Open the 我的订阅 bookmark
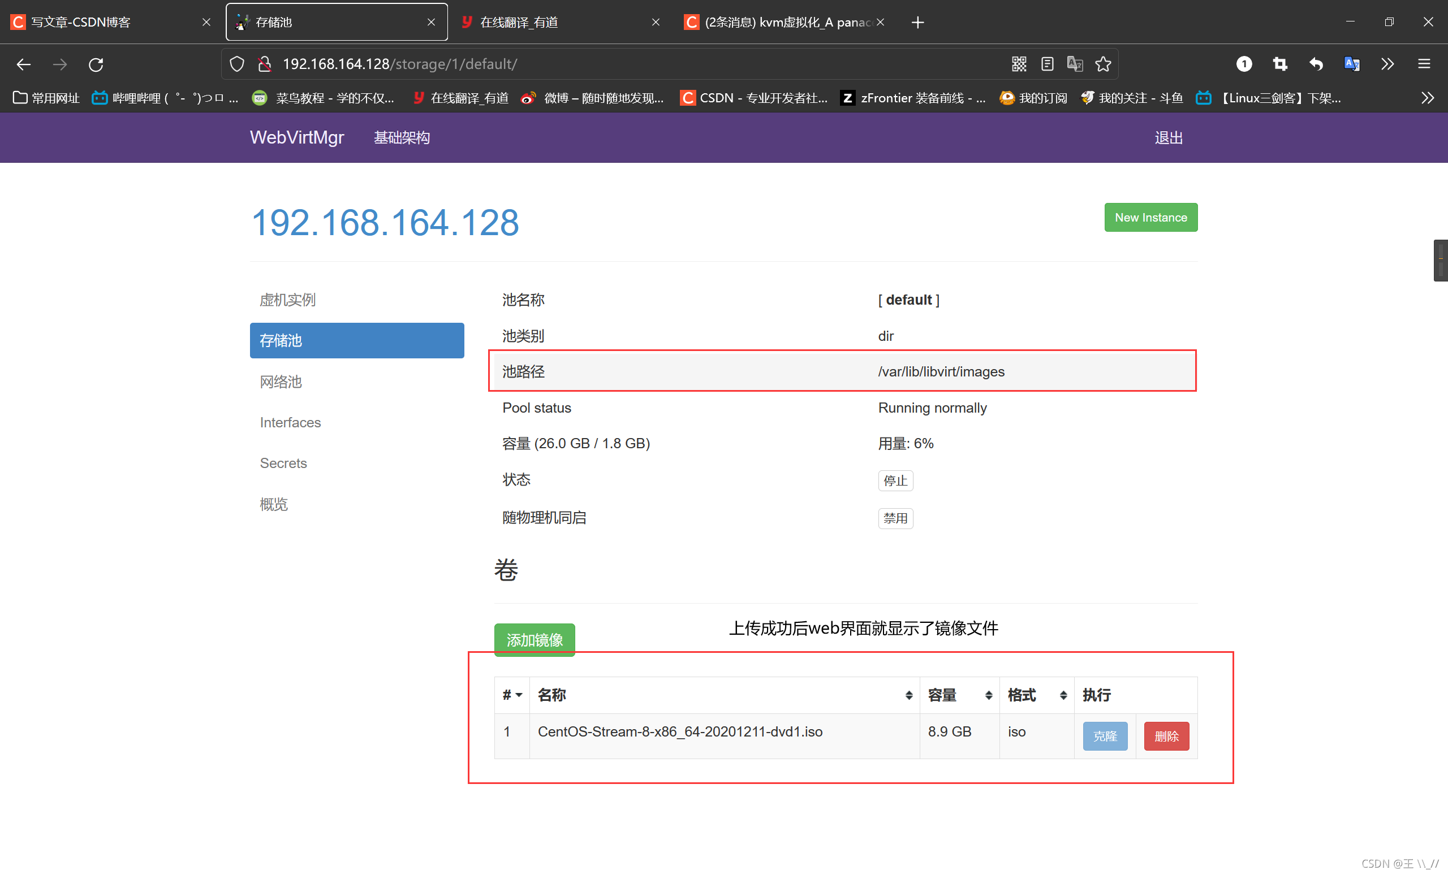The image size is (1448, 875). pos(1034,97)
